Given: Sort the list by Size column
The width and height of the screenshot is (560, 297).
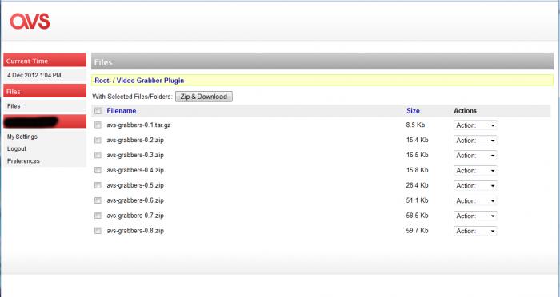Looking at the screenshot, I should (x=413, y=111).
